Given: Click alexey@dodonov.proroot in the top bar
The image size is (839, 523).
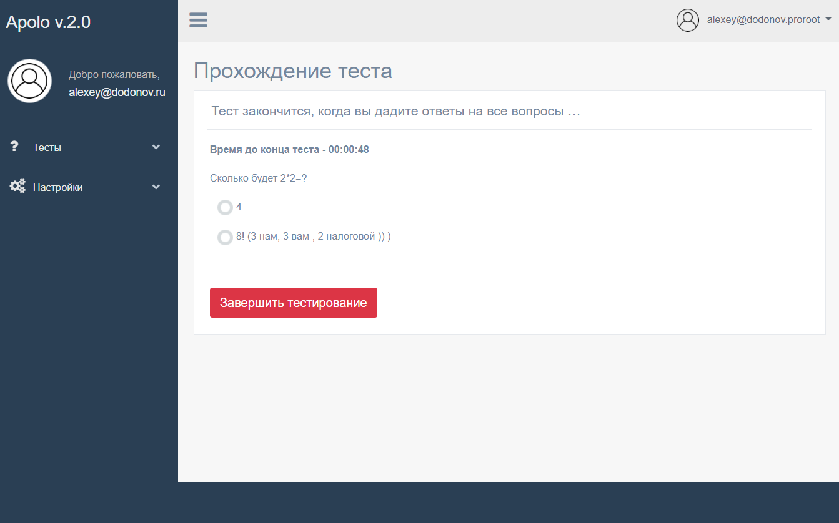Looking at the screenshot, I should tap(763, 20).
